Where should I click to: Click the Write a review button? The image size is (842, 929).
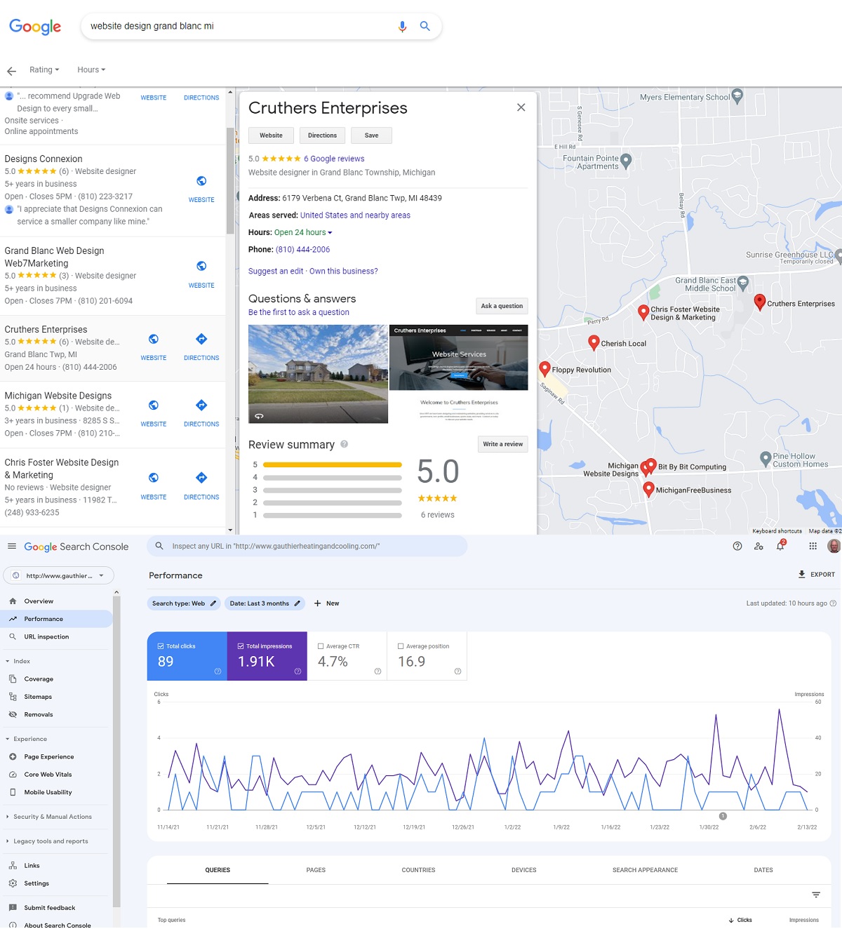[502, 444]
